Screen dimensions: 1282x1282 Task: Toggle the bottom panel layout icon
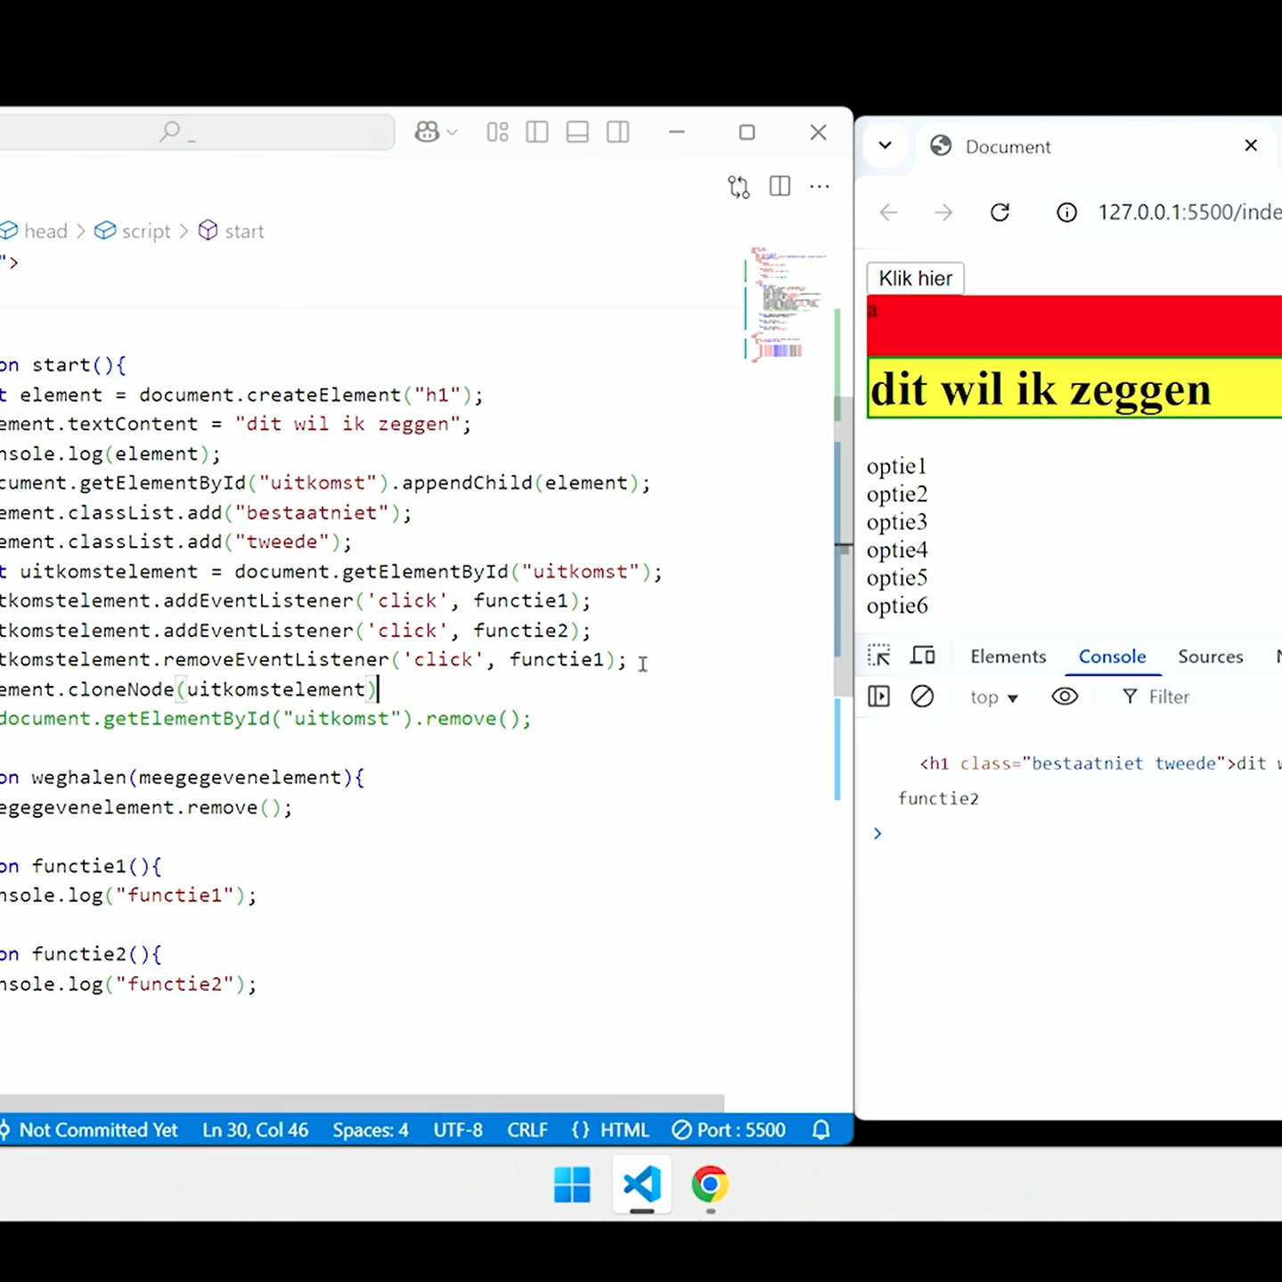pyautogui.click(x=577, y=132)
